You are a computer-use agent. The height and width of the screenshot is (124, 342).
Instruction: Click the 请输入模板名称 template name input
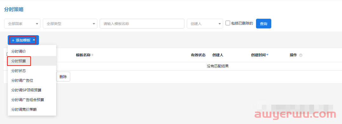click(x=142, y=23)
